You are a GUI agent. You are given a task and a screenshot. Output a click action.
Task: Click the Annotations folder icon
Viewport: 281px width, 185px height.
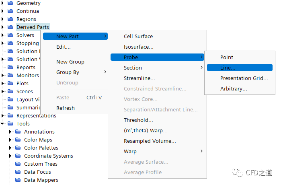pyautogui.click(x=18, y=132)
